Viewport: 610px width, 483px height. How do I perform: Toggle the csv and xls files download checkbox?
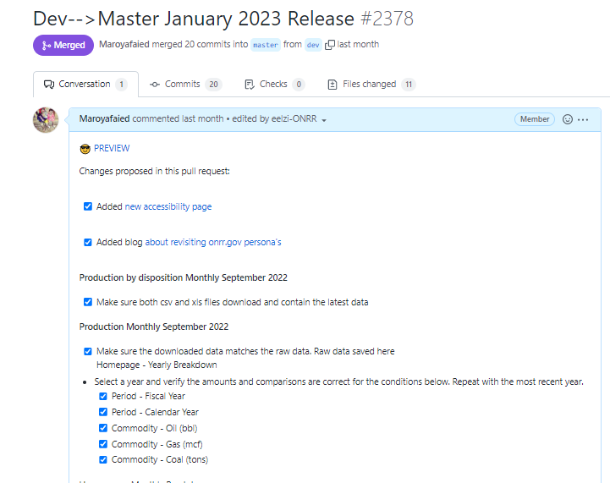click(x=88, y=302)
